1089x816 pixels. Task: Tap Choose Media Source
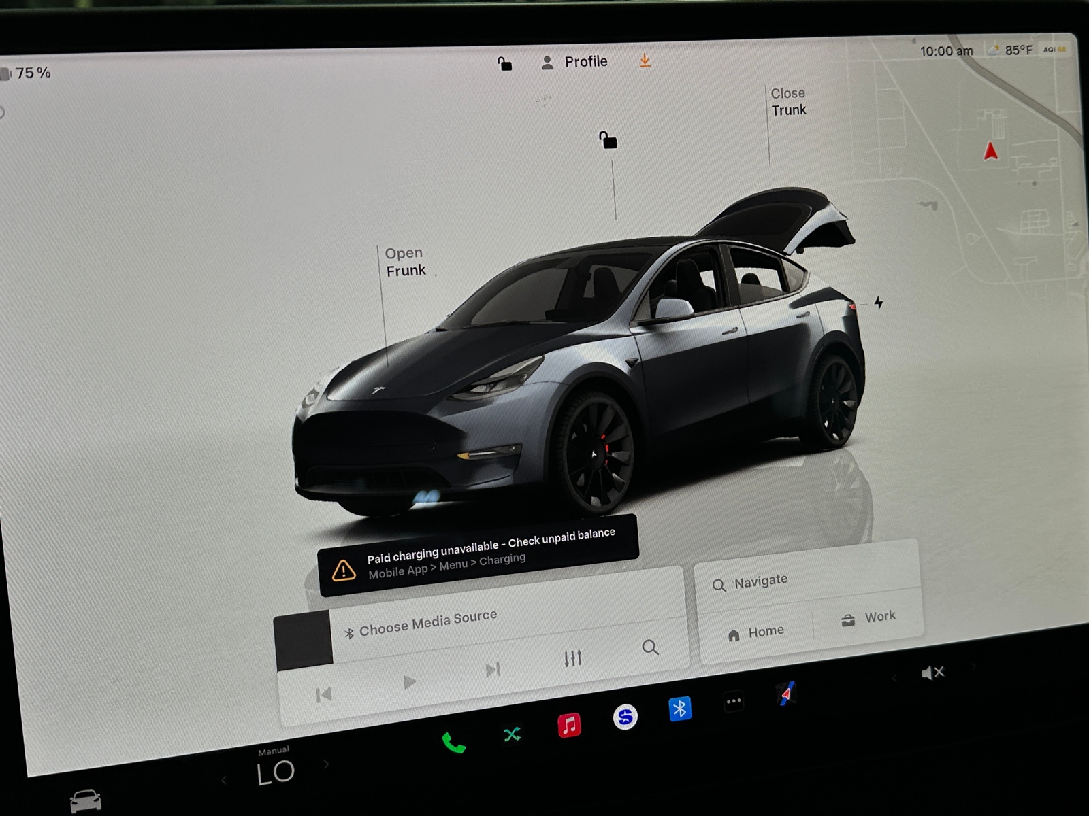tap(427, 623)
